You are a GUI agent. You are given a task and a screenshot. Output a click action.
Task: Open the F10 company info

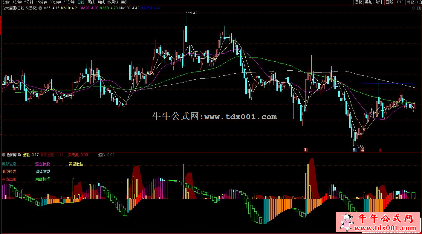[x=400, y=2]
